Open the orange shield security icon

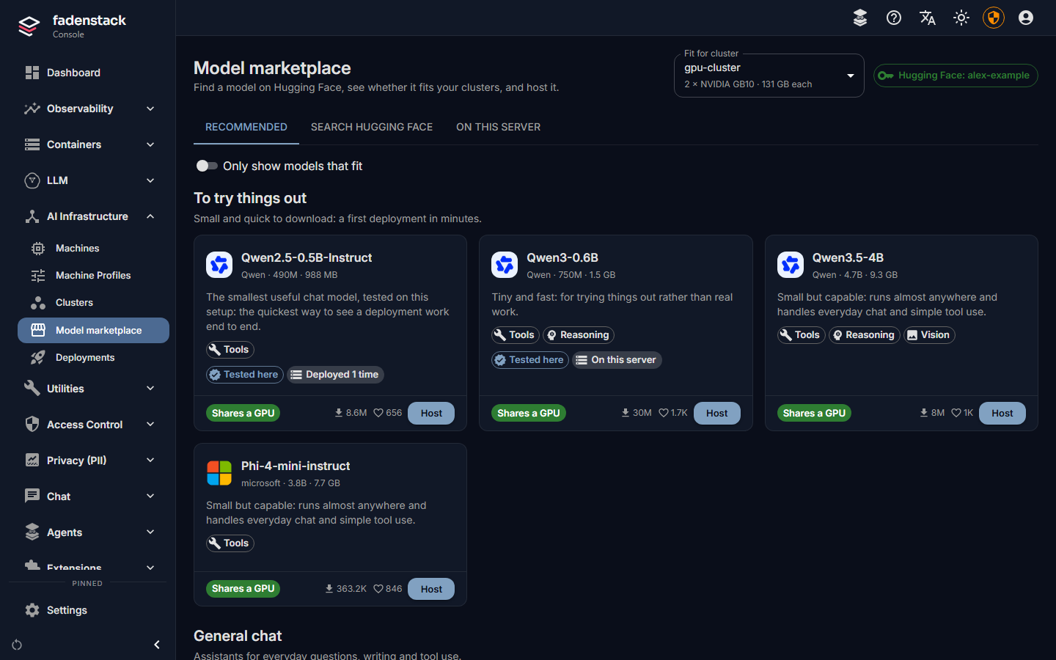tap(994, 18)
